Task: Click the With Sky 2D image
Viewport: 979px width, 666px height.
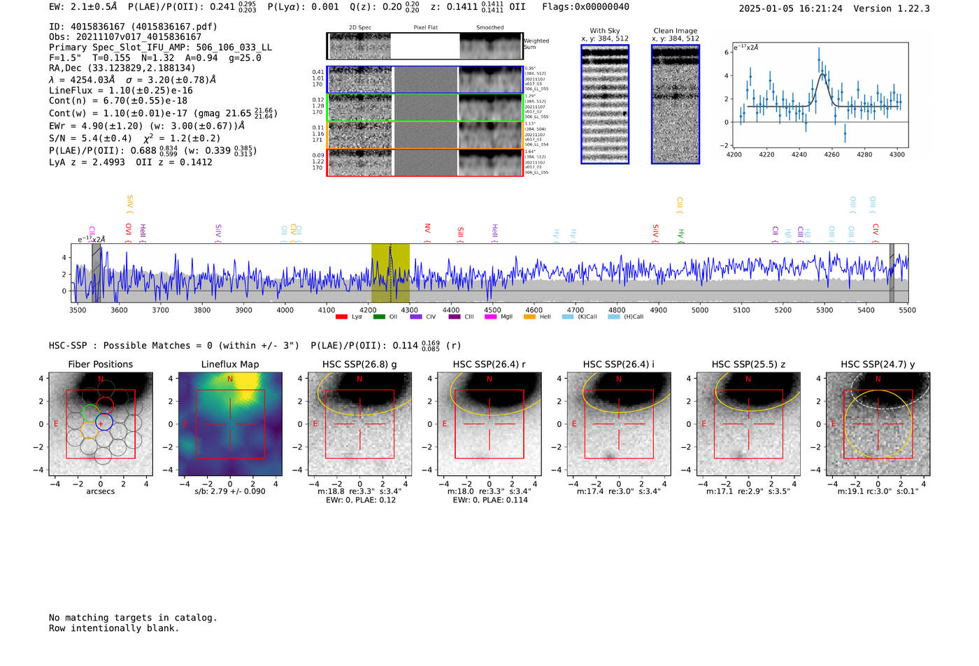Action: point(605,104)
